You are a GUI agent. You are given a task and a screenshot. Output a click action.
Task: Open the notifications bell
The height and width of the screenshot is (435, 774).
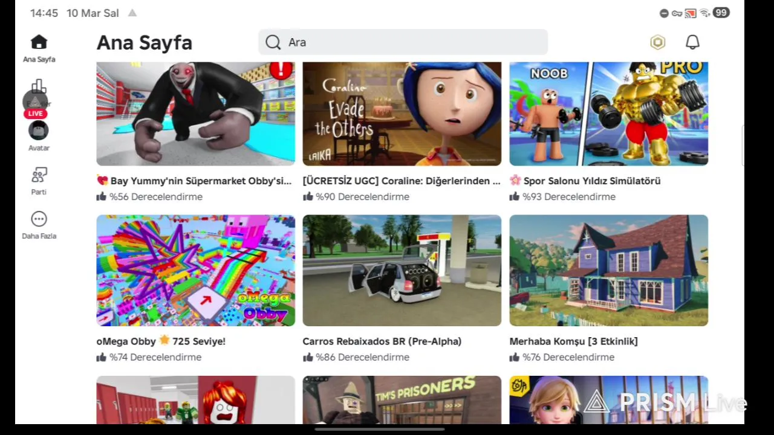click(692, 42)
